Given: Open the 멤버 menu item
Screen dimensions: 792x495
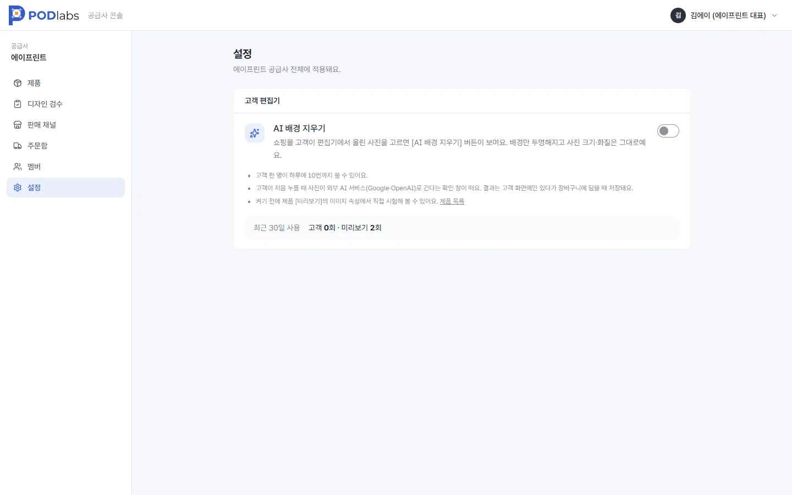Looking at the screenshot, I should (x=66, y=167).
